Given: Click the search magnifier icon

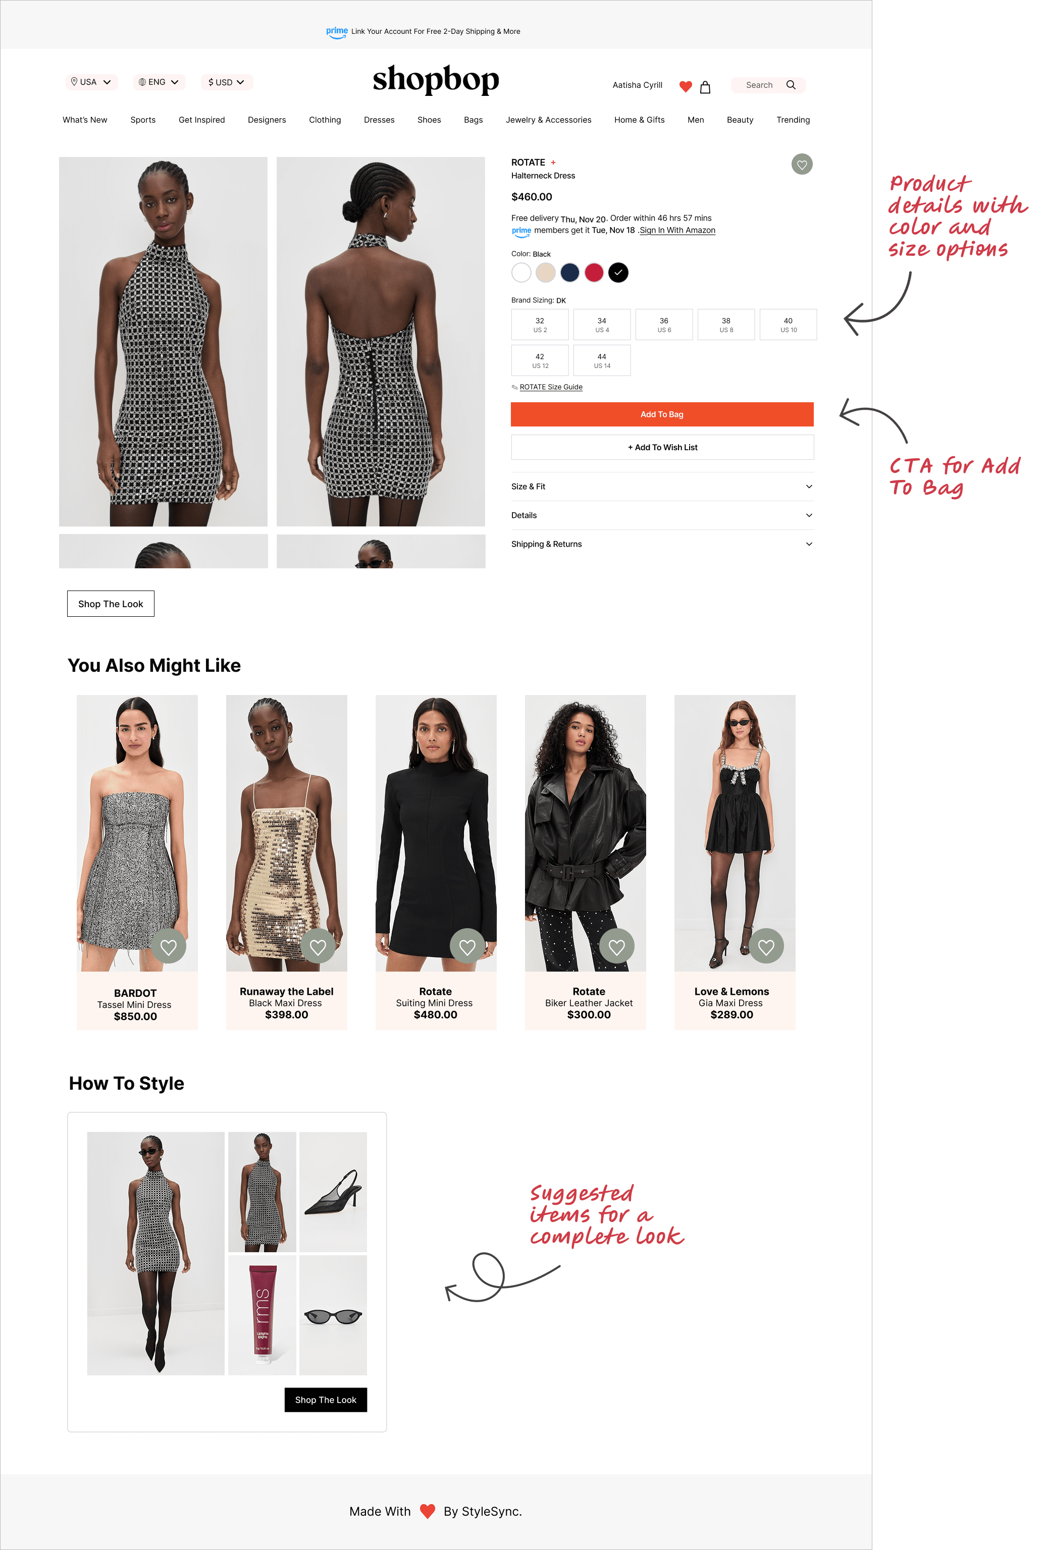Looking at the screenshot, I should [x=791, y=85].
